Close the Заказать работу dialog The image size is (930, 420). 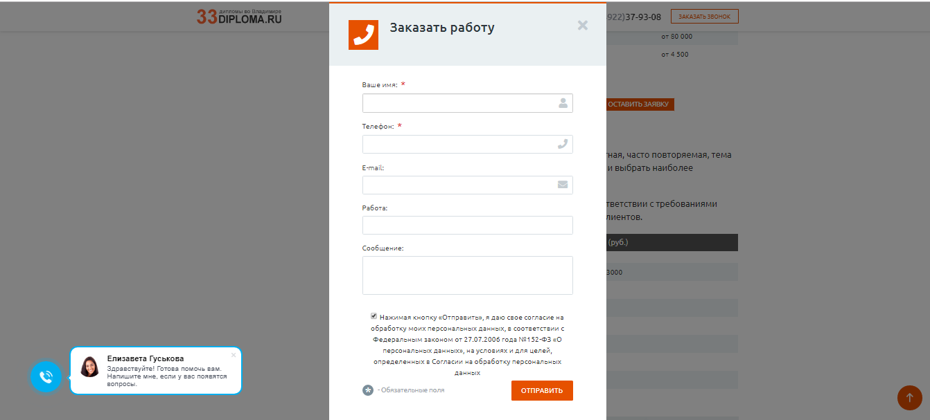(x=582, y=26)
